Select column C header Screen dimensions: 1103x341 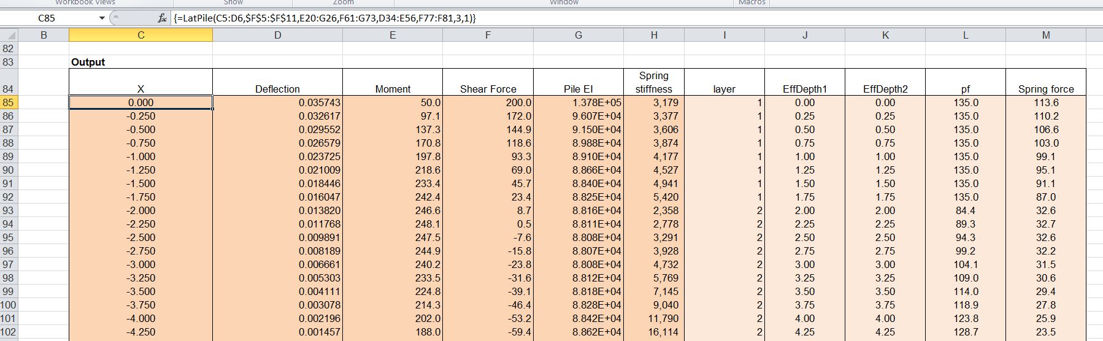[x=140, y=36]
